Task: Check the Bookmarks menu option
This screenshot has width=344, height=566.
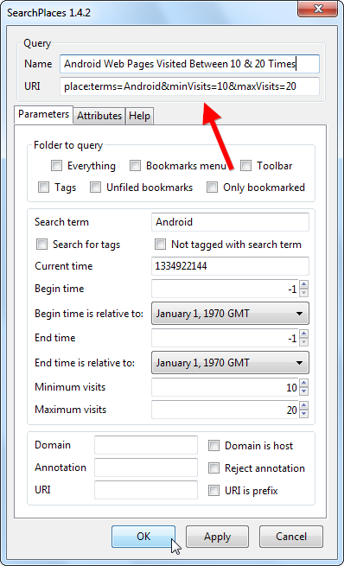Action: 135,166
